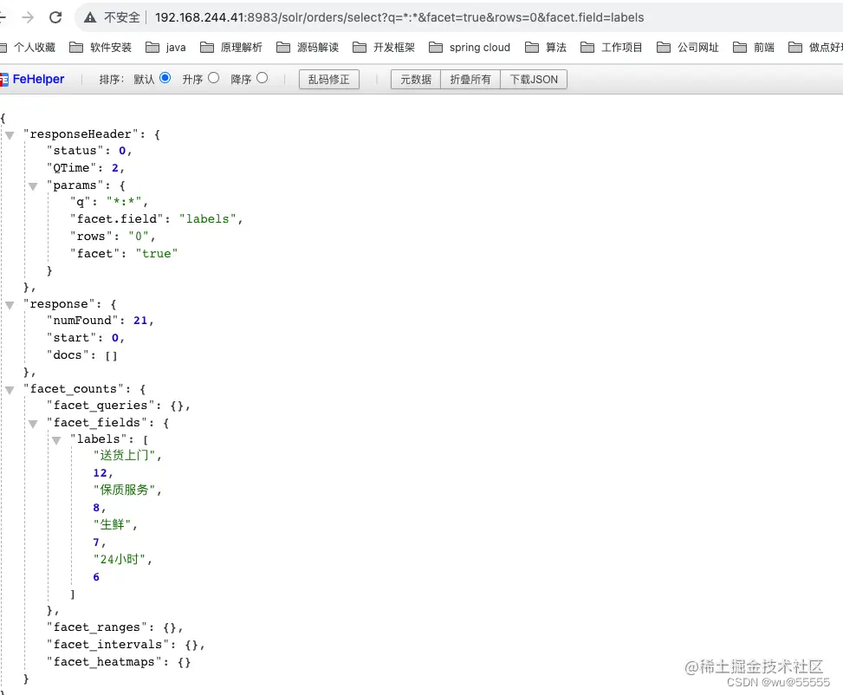Click the not-secure warning triangle icon
The width and height of the screenshot is (843, 695).
(x=90, y=17)
